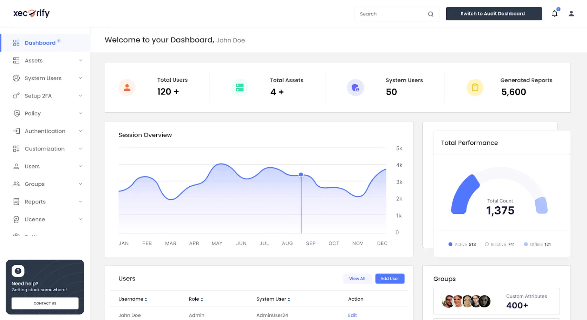
Task: Open the Reports sidebar item
Action: pyautogui.click(x=35, y=202)
